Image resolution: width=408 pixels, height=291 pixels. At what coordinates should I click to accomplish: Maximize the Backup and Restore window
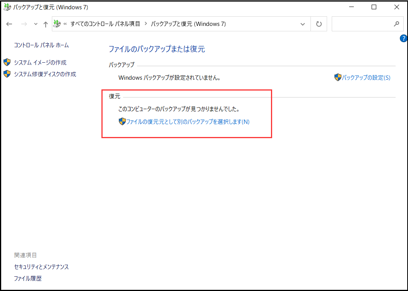coord(374,7)
